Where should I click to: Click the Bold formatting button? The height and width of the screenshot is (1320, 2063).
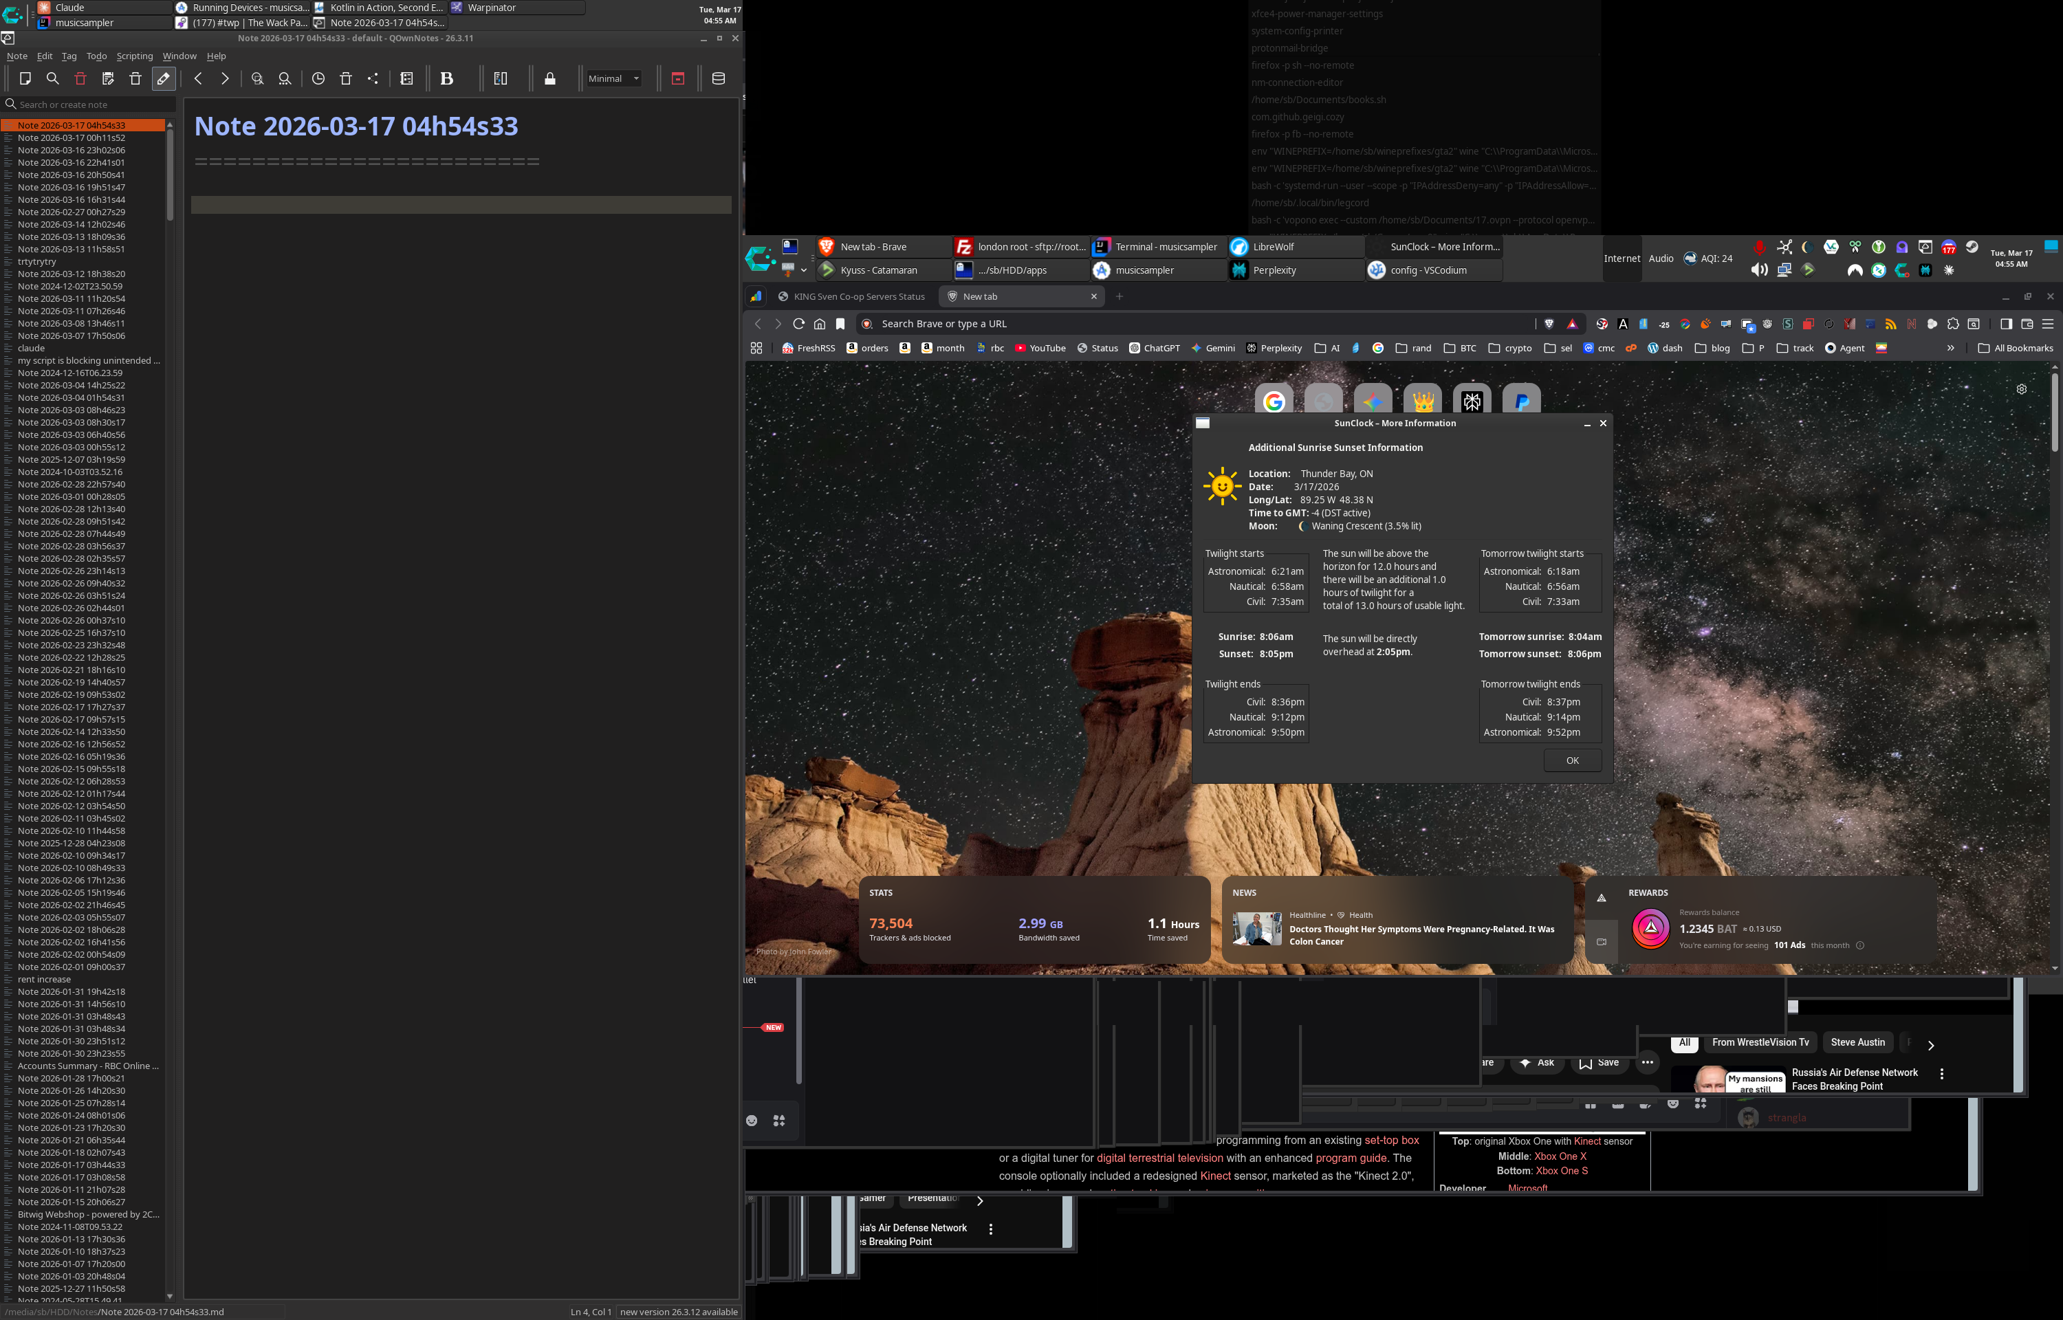click(446, 79)
